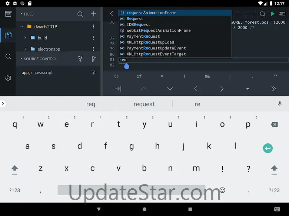Move cursor right with right arrow

tap(222, 89)
